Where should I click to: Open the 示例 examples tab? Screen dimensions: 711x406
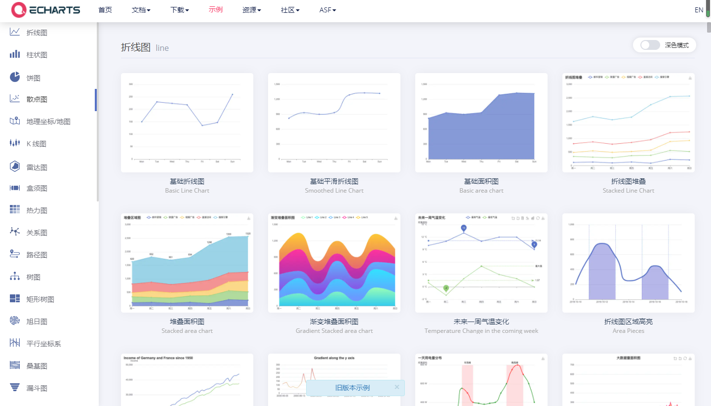point(216,10)
